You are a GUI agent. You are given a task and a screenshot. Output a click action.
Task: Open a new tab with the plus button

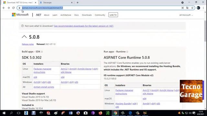pos(78,3)
